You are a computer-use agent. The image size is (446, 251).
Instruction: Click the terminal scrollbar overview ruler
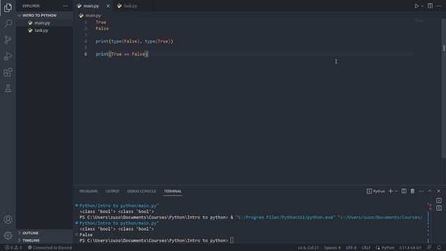tap(429, 223)
